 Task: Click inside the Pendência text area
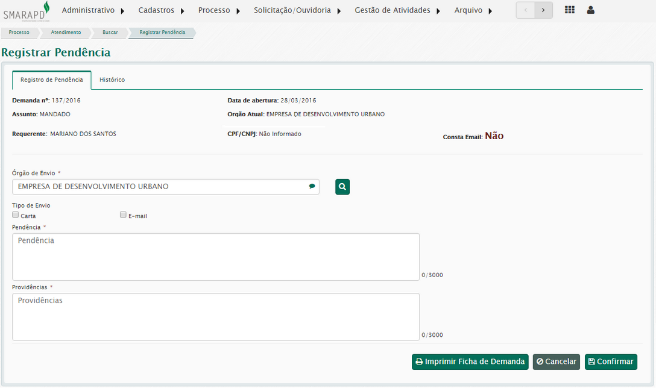pyautogui.click(x=216, y=257)
